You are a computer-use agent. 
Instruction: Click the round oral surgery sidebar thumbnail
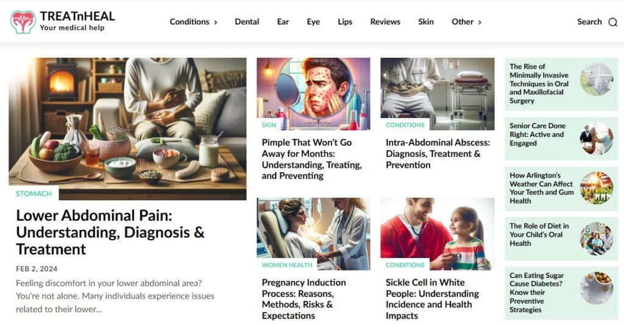point(596,80)
